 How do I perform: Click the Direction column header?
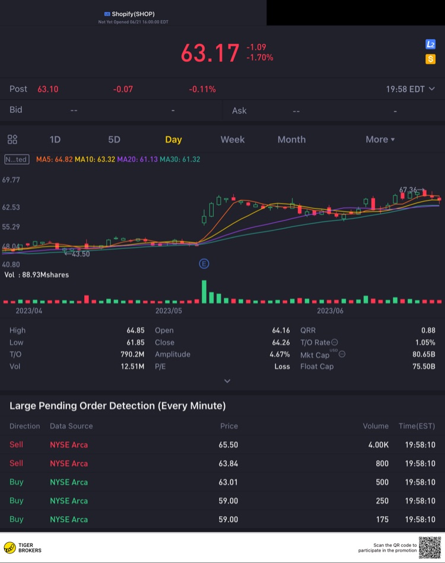click(25, 426)
